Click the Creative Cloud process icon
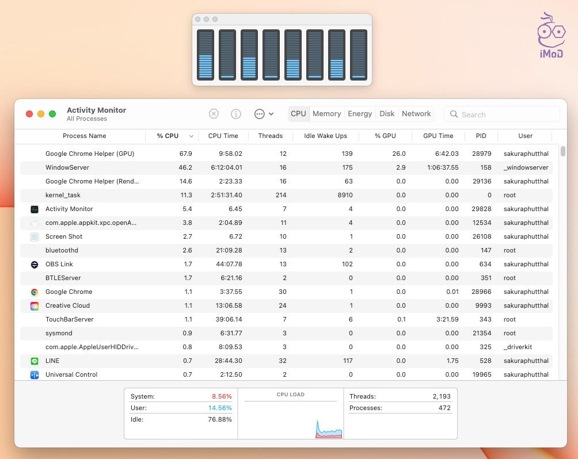This screenshot has height=459, width=578. click(34, 305)
